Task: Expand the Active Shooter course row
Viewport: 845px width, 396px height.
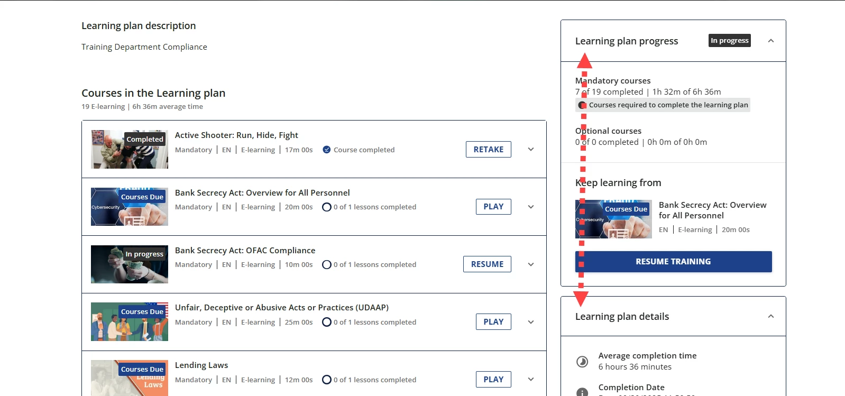Action: tap(531, 150)
